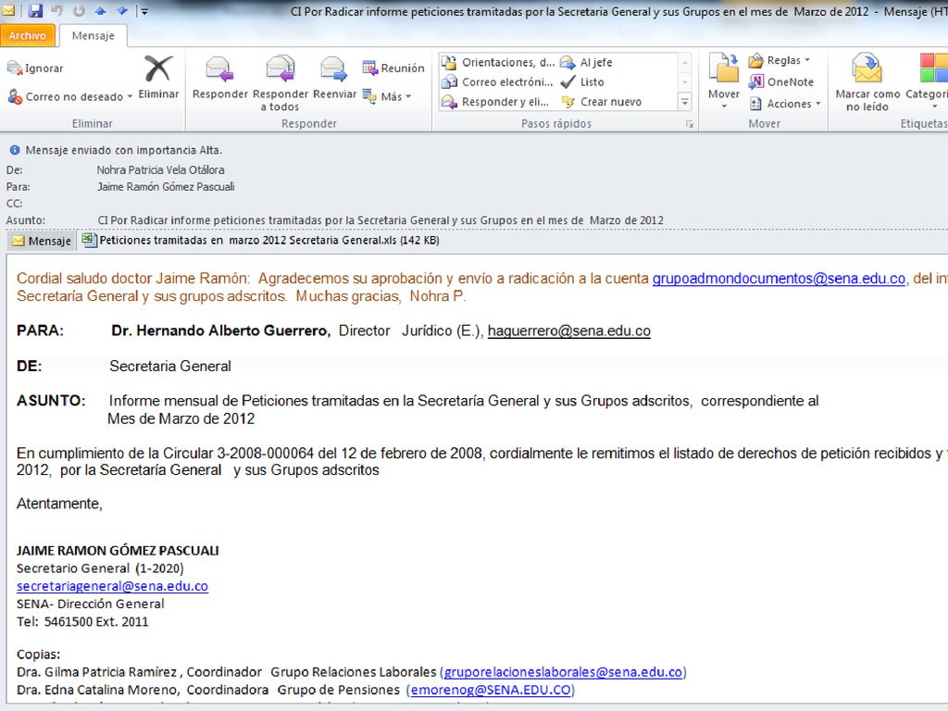This screenshot has width=948, height=711.
Task: Open the Acciones dropdown
Action: pyautogui.click(x=785, y=104)
